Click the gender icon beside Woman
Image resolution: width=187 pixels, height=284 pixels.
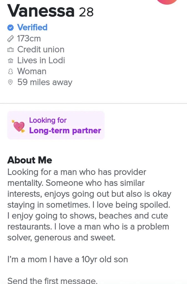click(11, 72)
